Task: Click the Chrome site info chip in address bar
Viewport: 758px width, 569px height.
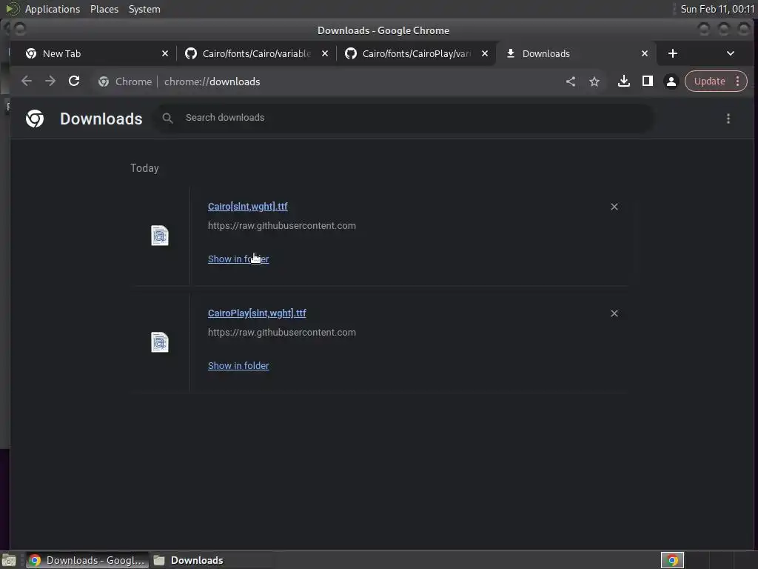Action: pos(124,81)
